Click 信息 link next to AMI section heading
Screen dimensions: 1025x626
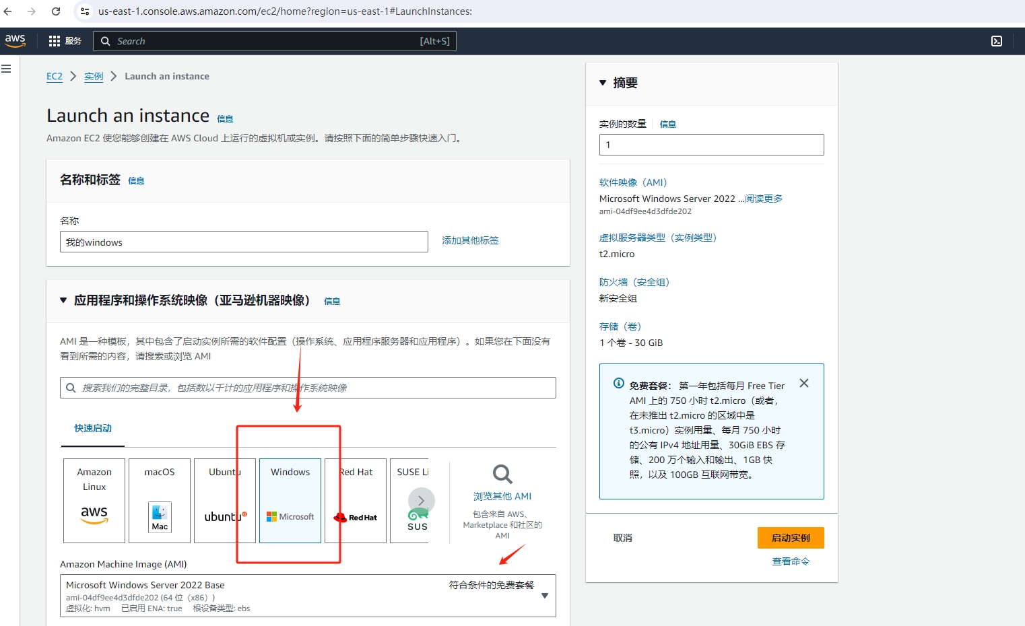click(x=332, y=301)
